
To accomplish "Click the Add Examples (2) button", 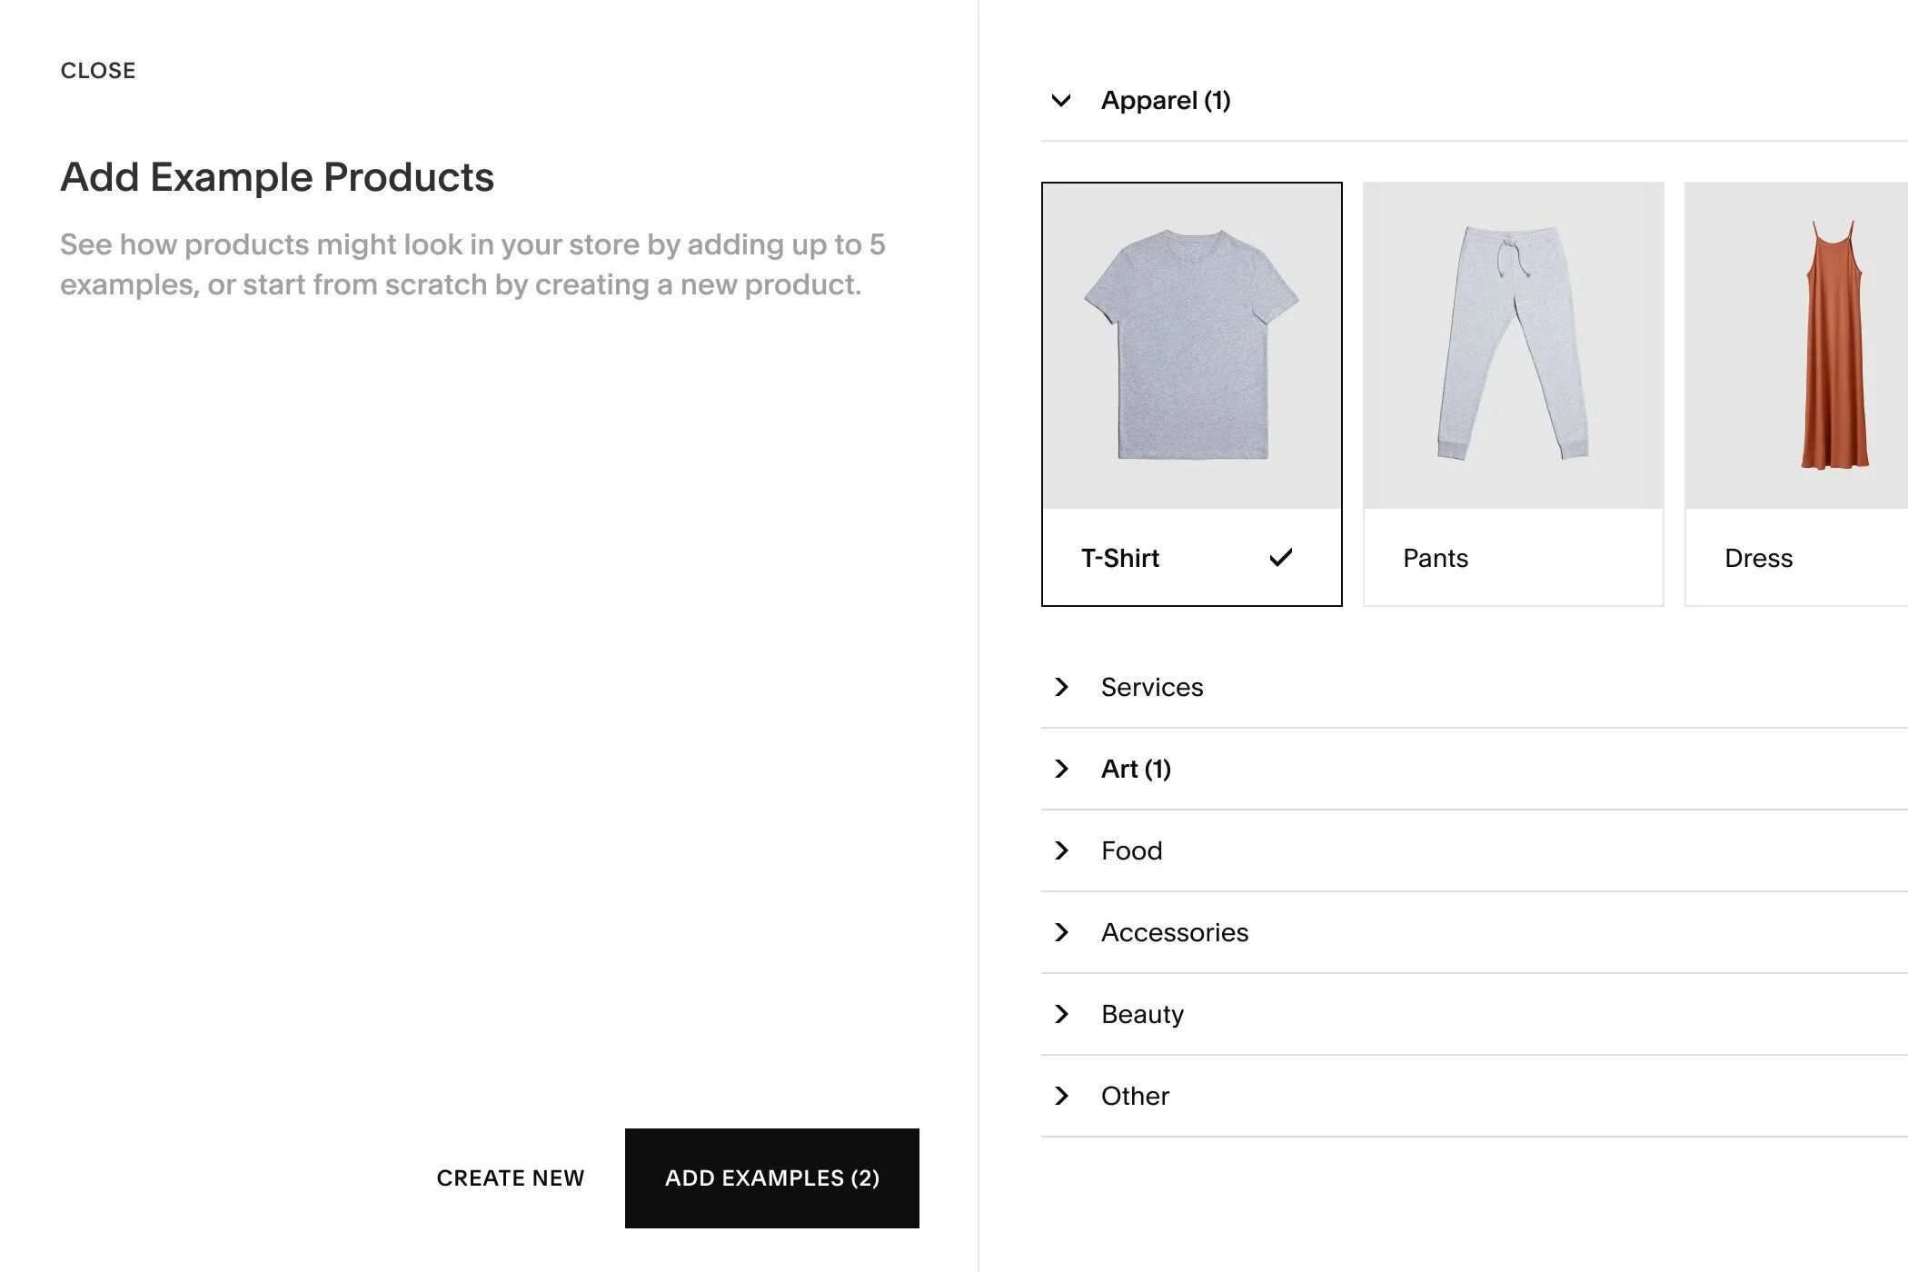I will (771, 1178).
